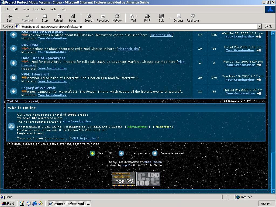The height and width of the screenshot is (207, 276).
Task: Refresh the forum page
Action: 59,18
